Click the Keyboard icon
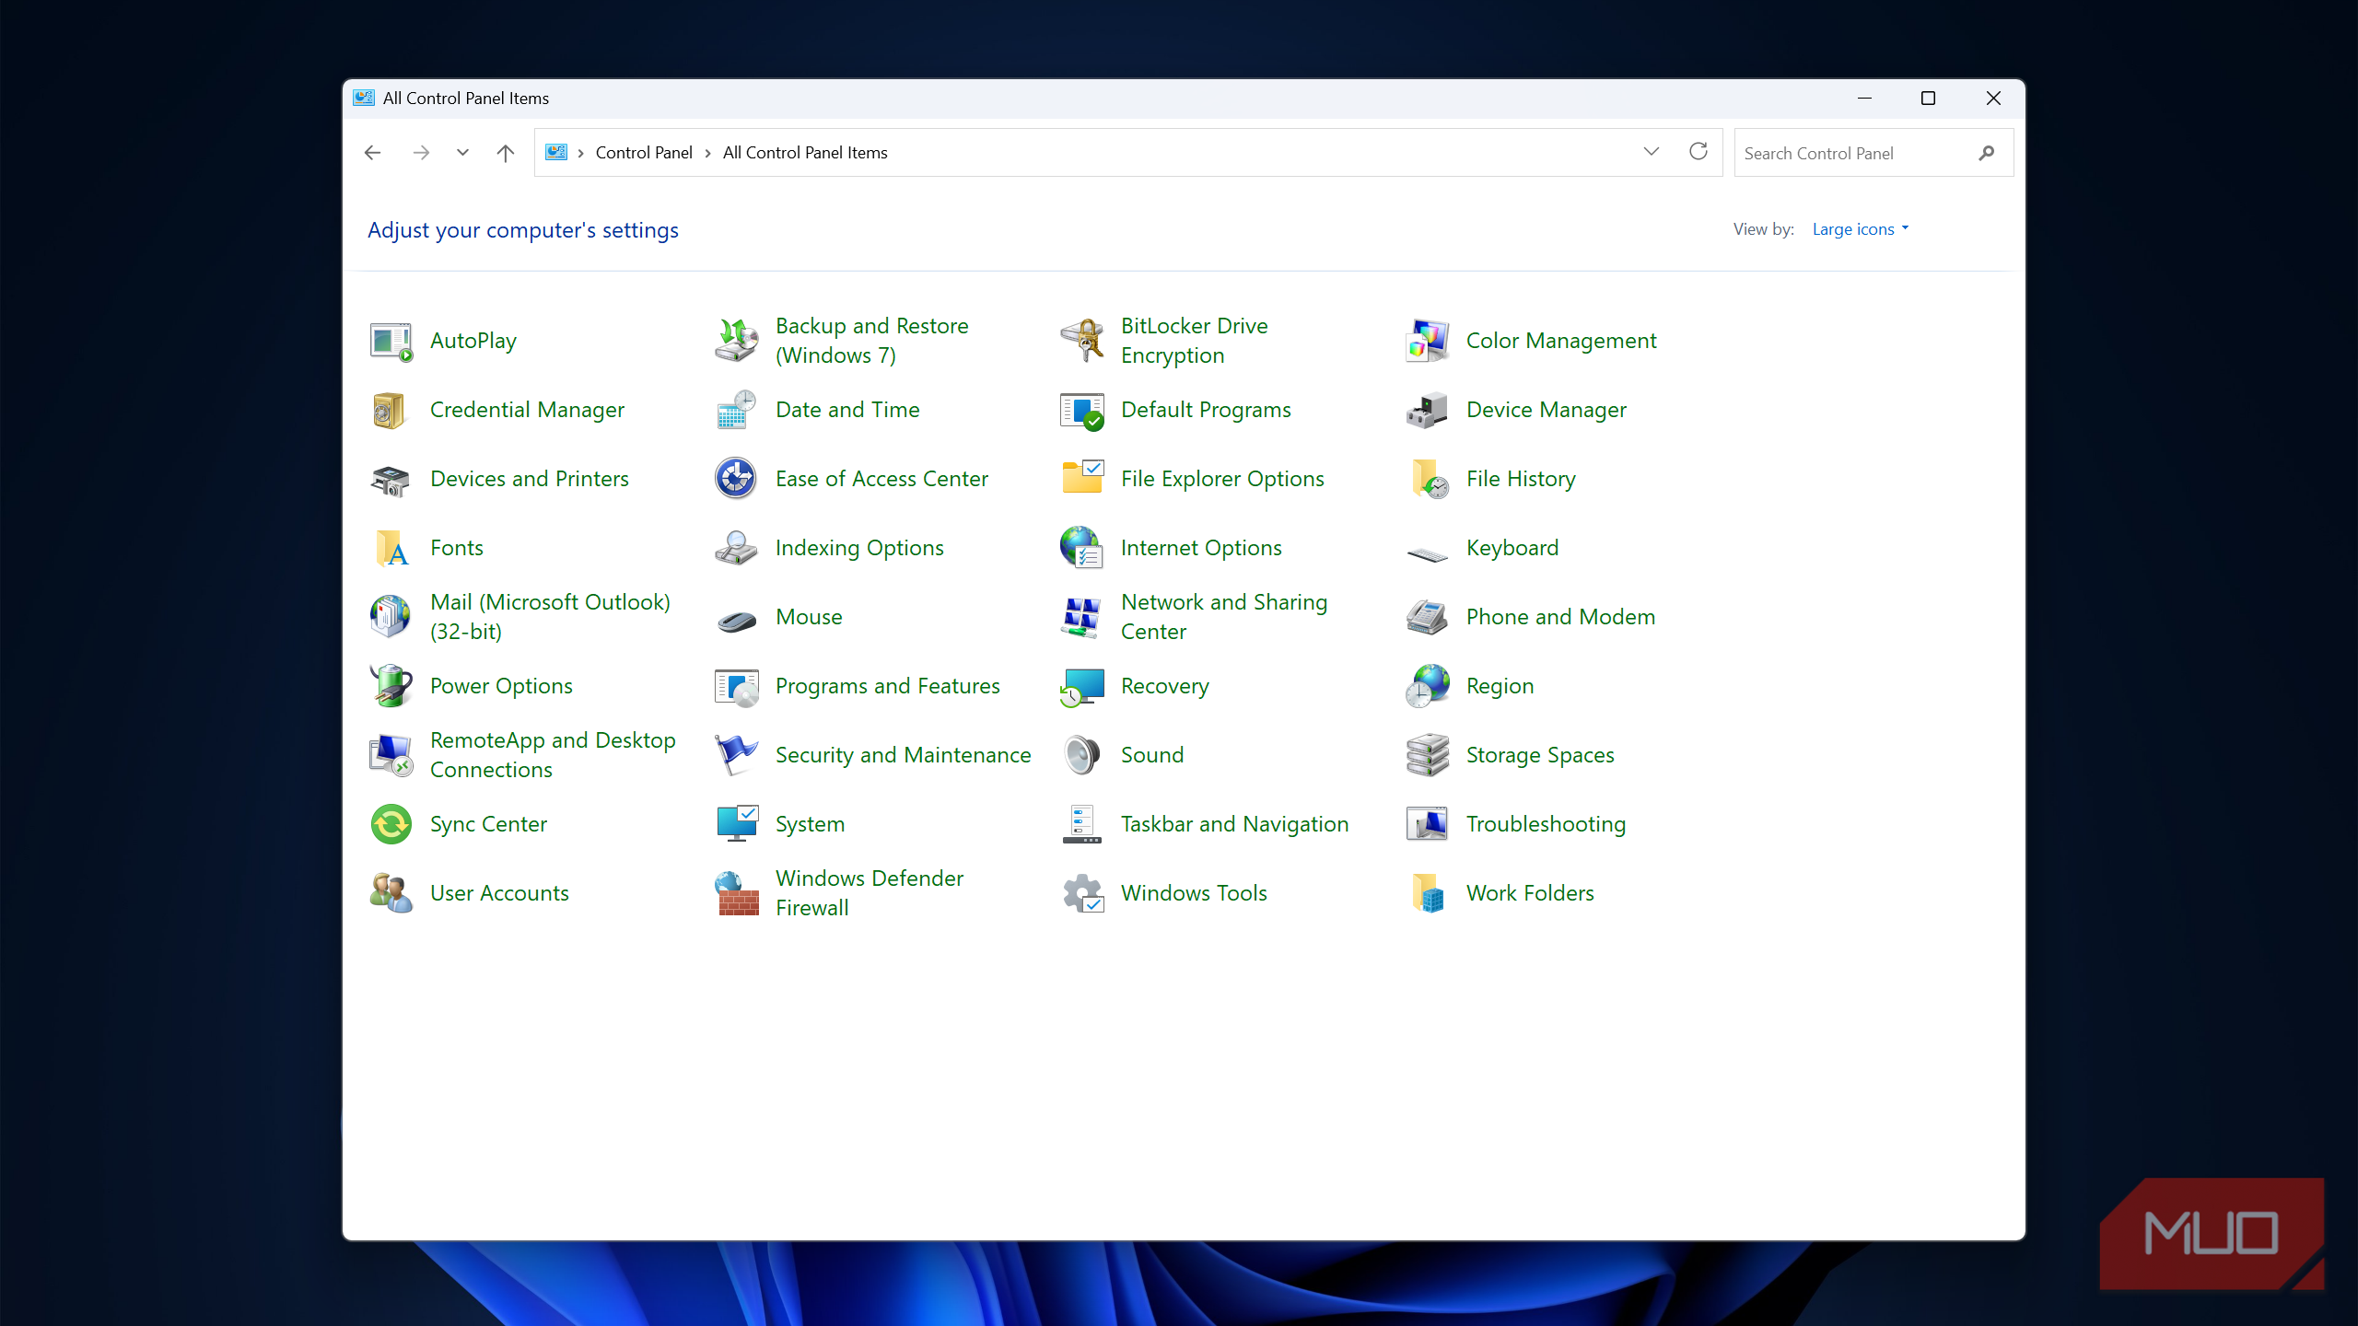The width and height of the screenshot is (2358, 1326). [x=1427, y=552]
